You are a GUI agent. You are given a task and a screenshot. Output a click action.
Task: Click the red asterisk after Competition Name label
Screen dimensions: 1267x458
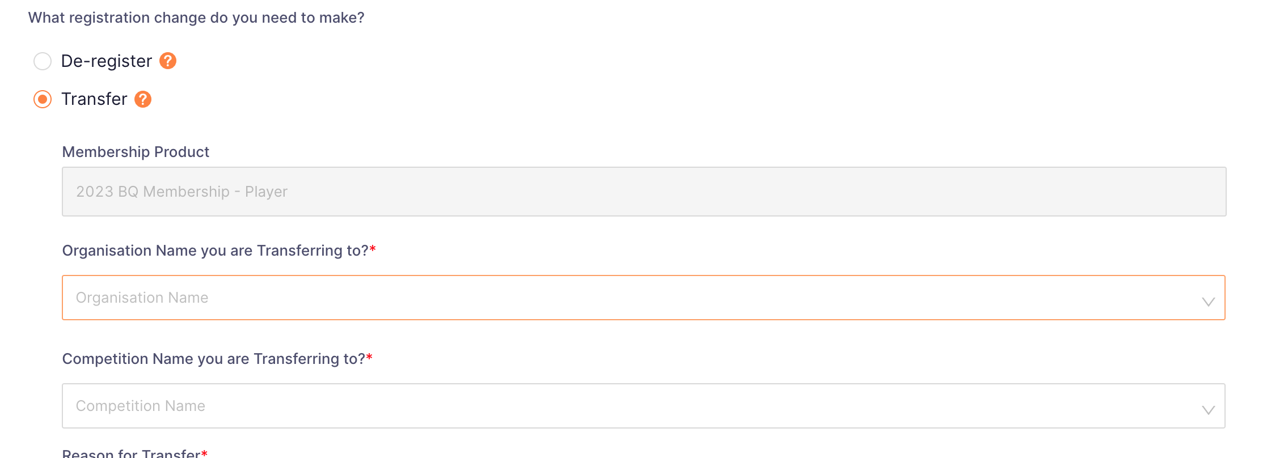coord(369,358)
